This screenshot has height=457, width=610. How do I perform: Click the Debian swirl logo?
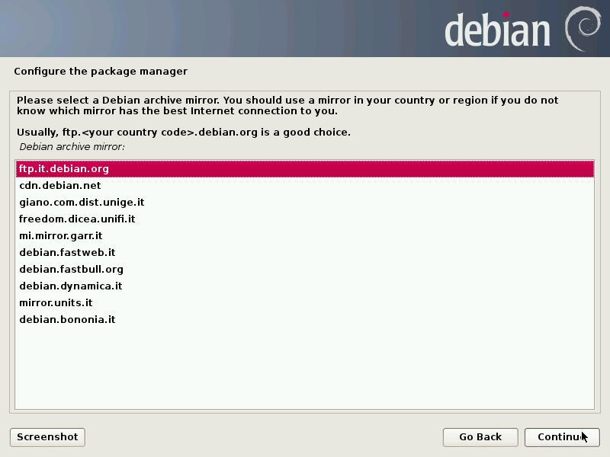coord(583,29)
